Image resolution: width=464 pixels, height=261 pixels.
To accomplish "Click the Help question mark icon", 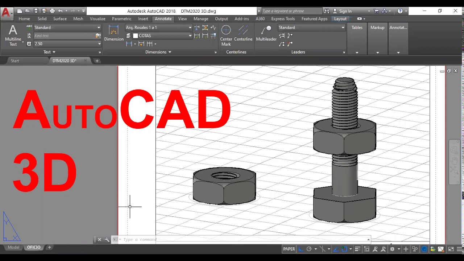I will 400,11.
